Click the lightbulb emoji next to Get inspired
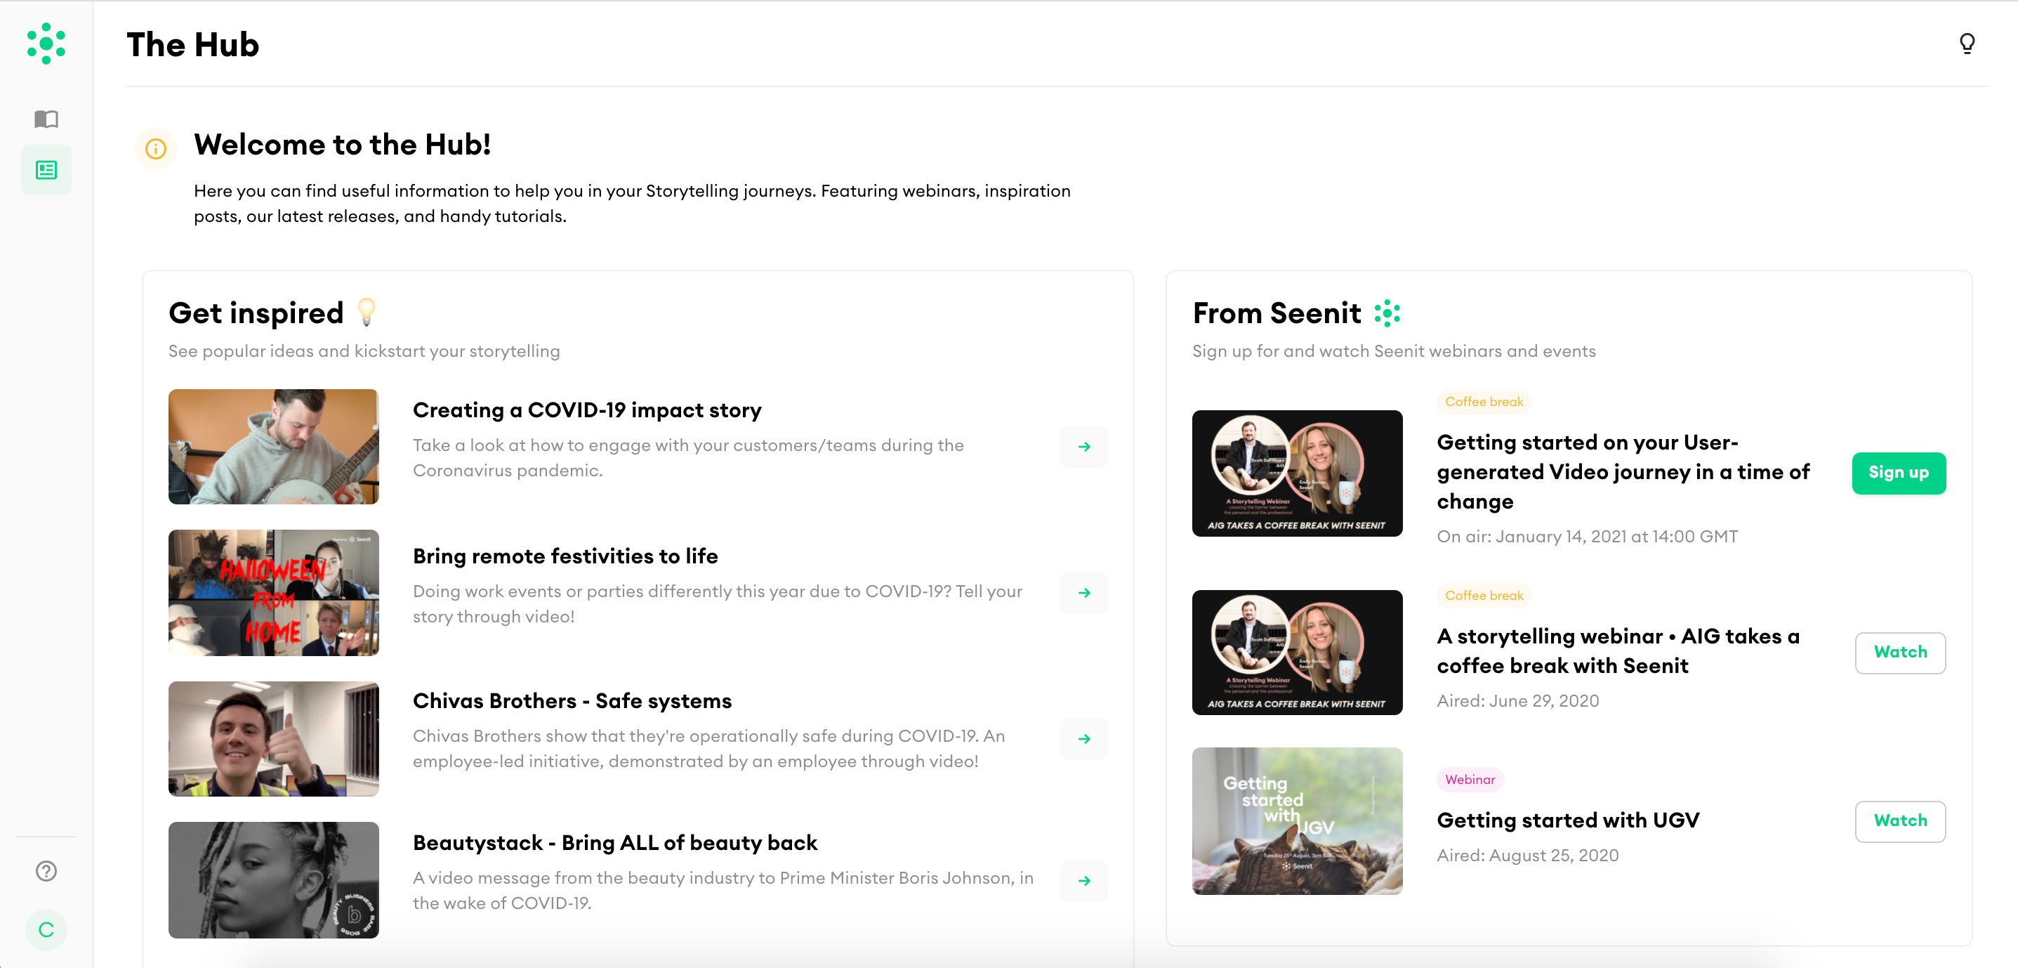2018x968 pixels. pyautogui.click(x=366, y=312)
